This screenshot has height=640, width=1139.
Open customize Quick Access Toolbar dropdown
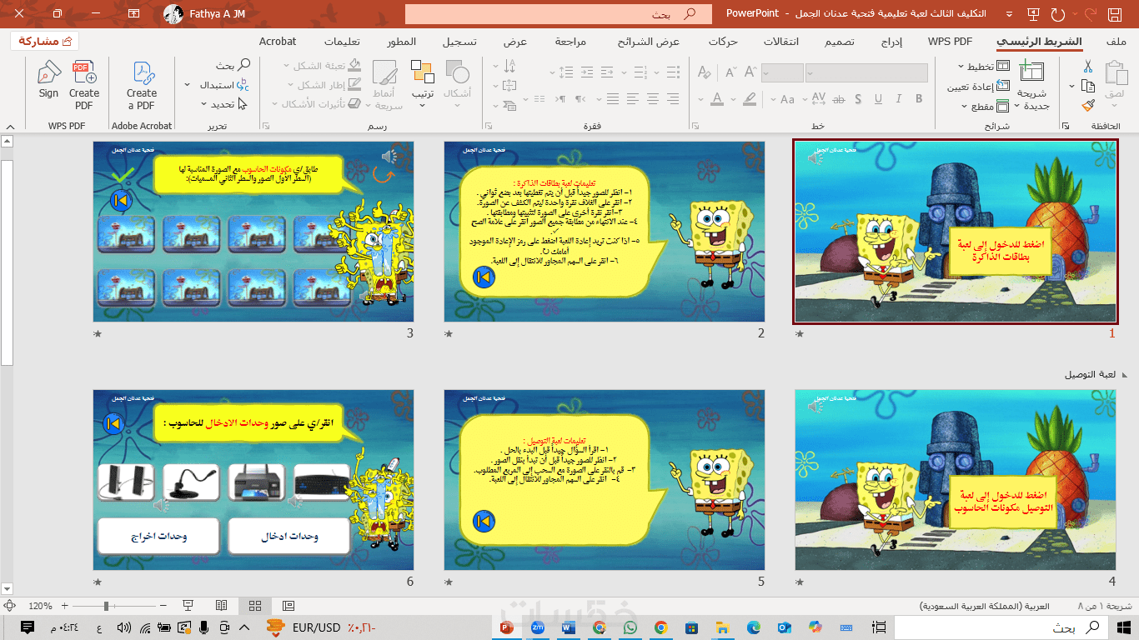pyautogui.click(x=1009, y=14)
